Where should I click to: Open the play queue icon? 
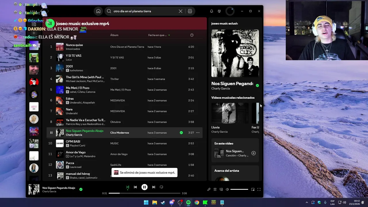point(215,189)
